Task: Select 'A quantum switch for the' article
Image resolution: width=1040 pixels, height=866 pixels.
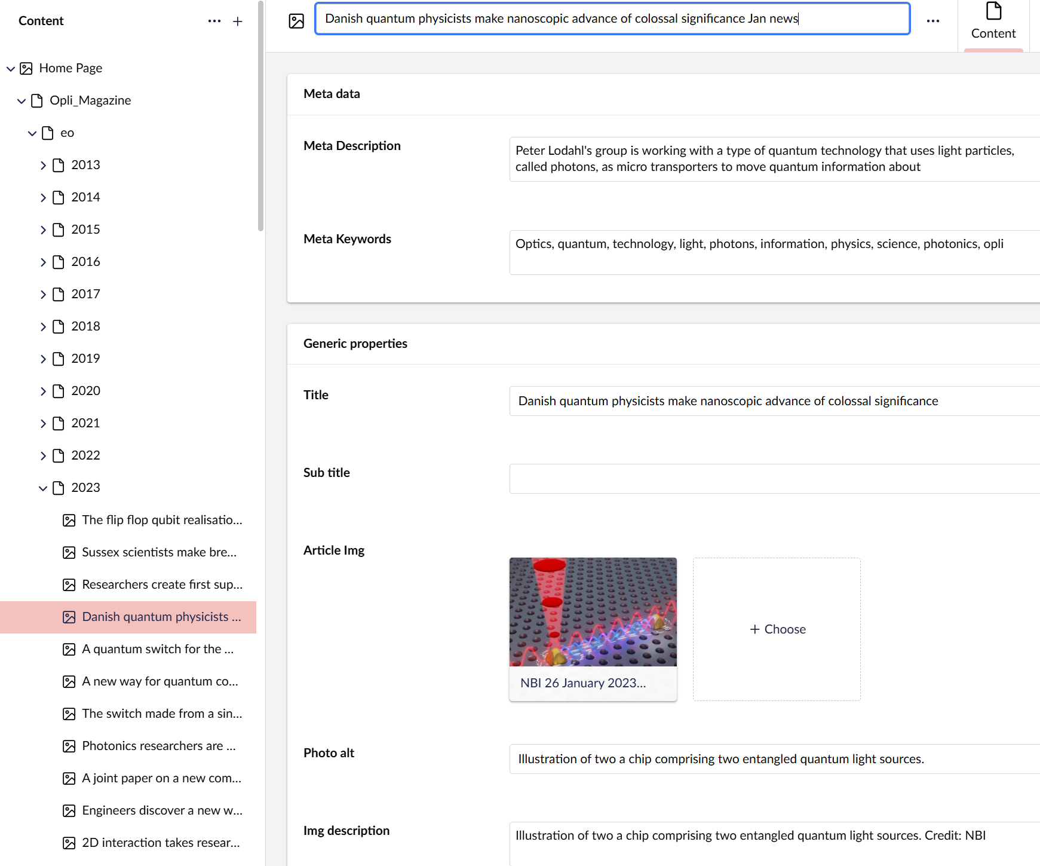Action: [158, 649]
